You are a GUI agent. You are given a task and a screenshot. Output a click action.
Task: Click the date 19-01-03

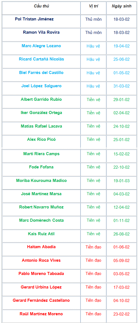[121, 181]
